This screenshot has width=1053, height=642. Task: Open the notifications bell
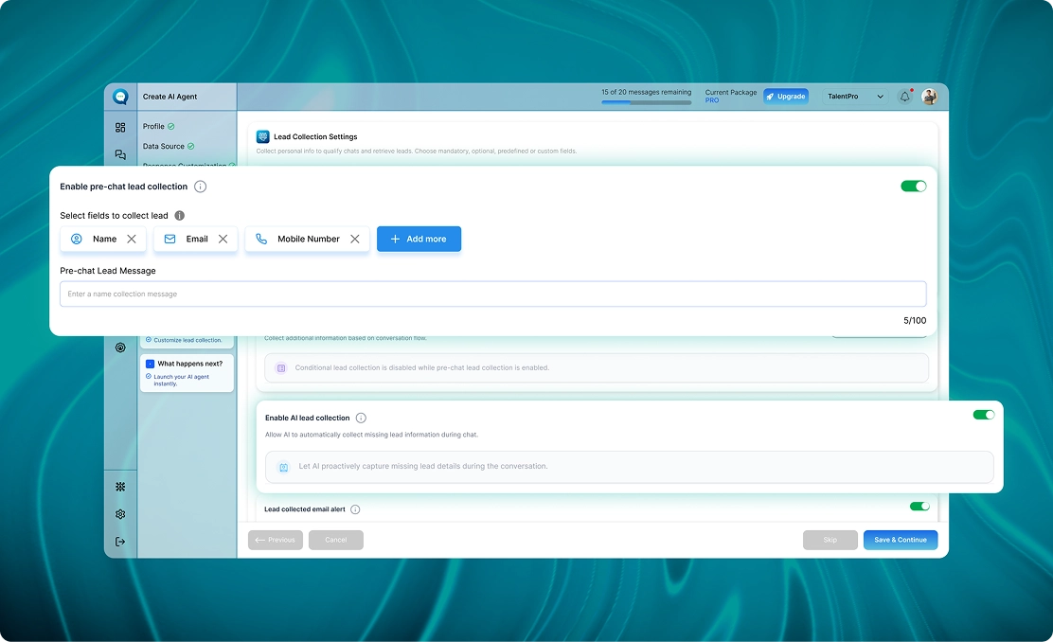click(x=905, y=96)
